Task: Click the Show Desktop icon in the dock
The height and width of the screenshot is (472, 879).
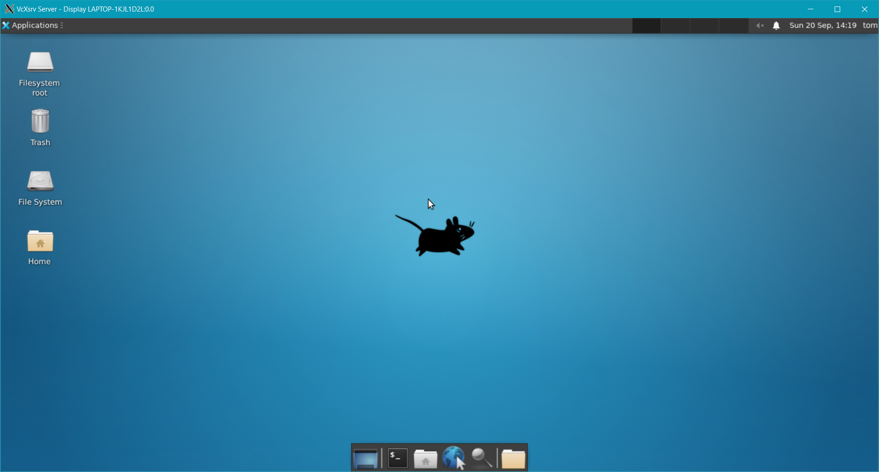Action: point(366,458)
